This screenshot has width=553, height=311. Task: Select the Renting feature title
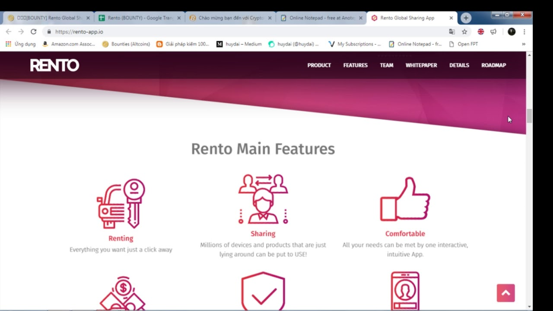coord(121,238)
